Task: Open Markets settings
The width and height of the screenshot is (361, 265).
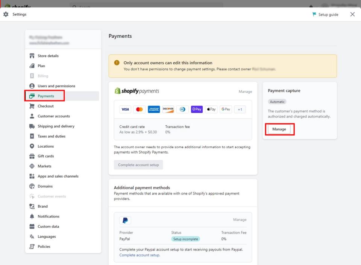Action: (44, 166)
